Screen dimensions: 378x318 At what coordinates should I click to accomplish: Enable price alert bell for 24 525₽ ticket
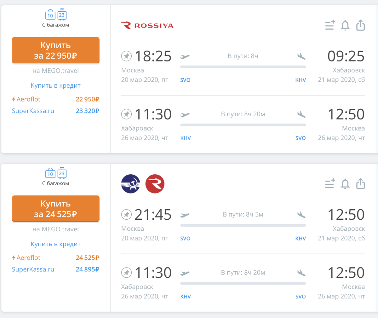pos(345,183)
